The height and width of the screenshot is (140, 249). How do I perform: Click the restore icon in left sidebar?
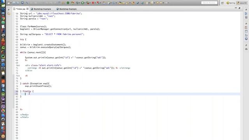[x=9, y=10]
